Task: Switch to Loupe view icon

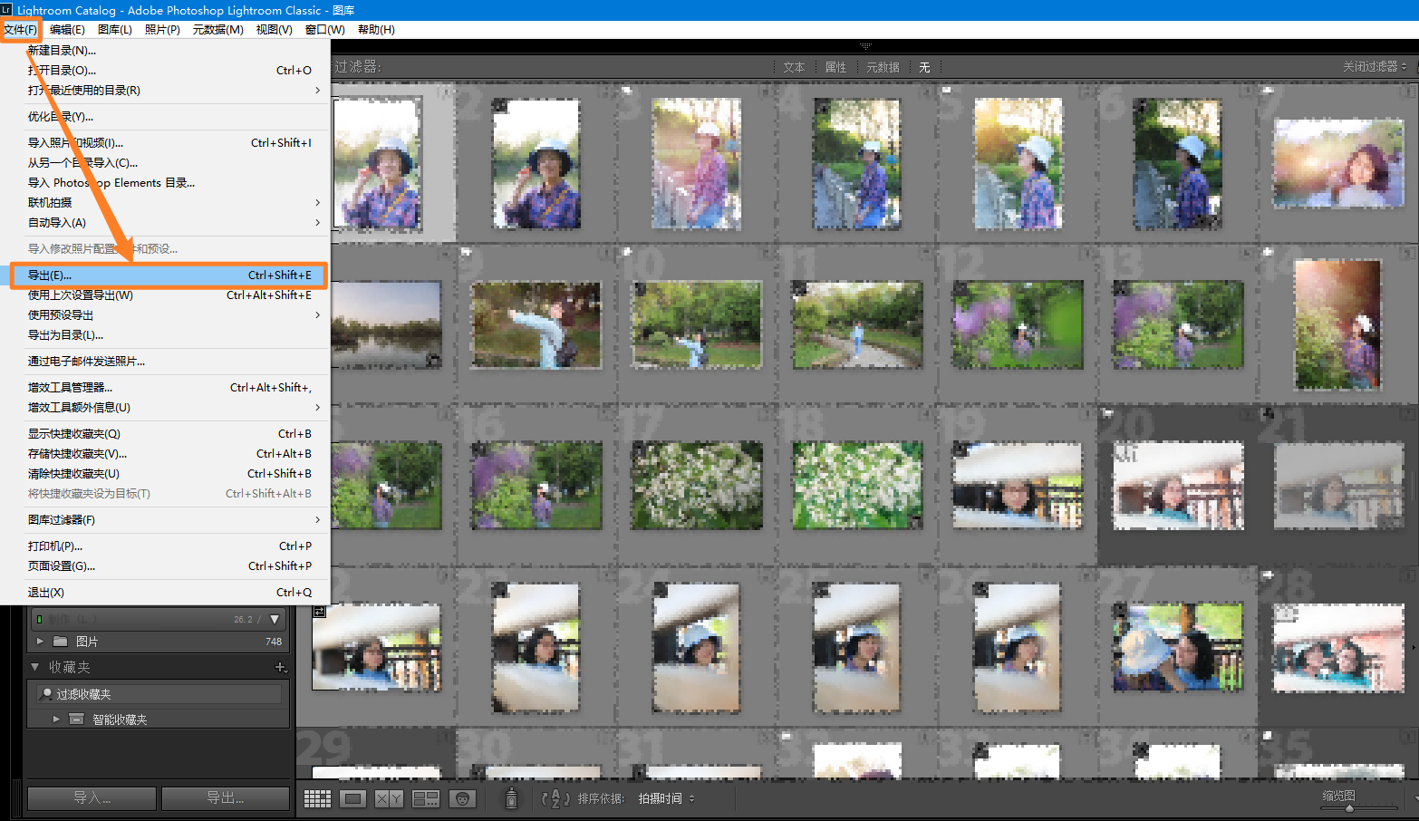Action: tap(353, 798)
